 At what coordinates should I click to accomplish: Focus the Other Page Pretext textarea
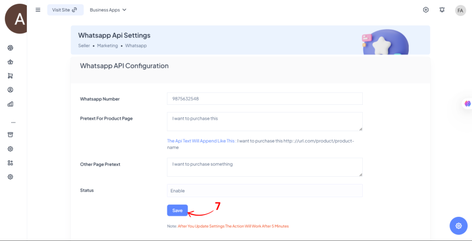[265, 167]
